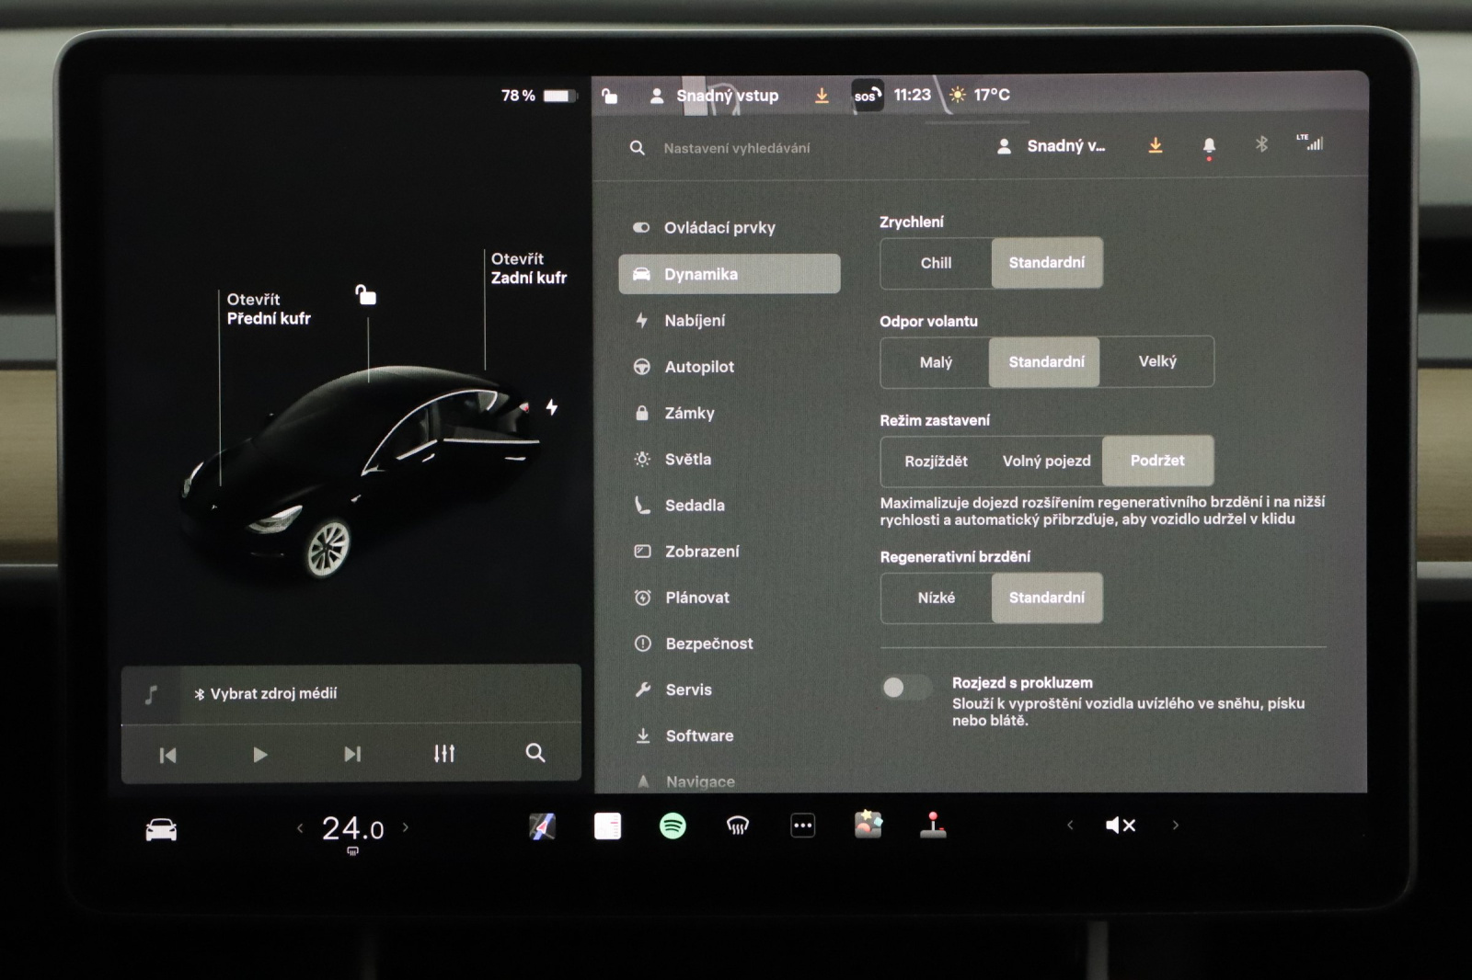
Task: Click the unlock padlock above the car
Action: (366, 295)
